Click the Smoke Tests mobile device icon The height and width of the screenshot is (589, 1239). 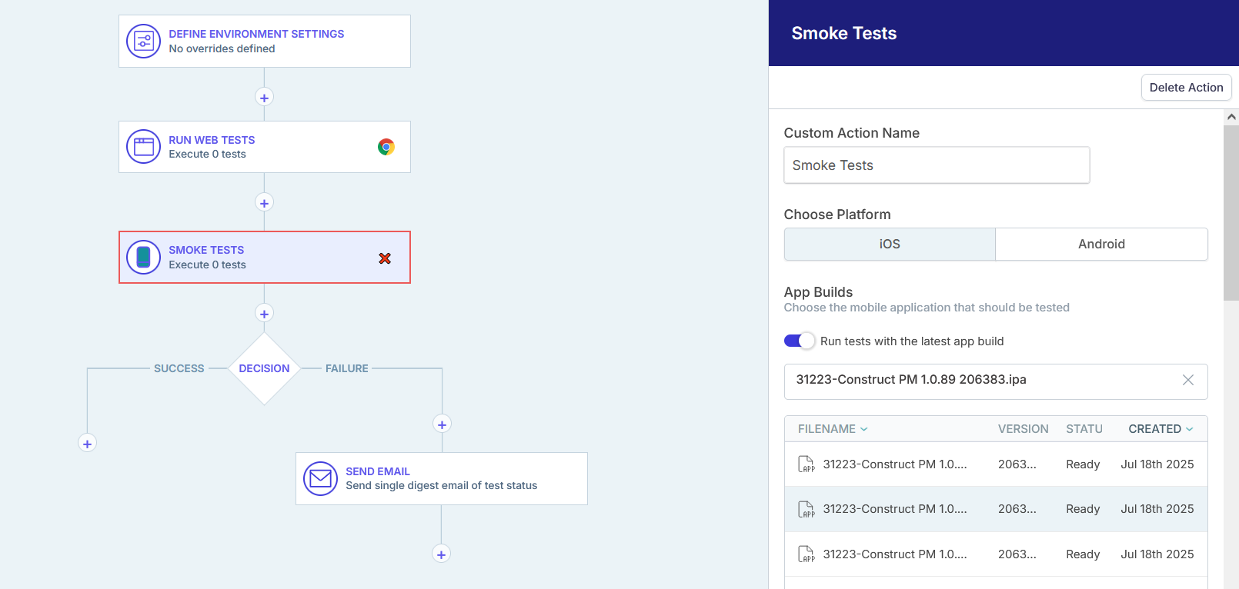[143, 258]
